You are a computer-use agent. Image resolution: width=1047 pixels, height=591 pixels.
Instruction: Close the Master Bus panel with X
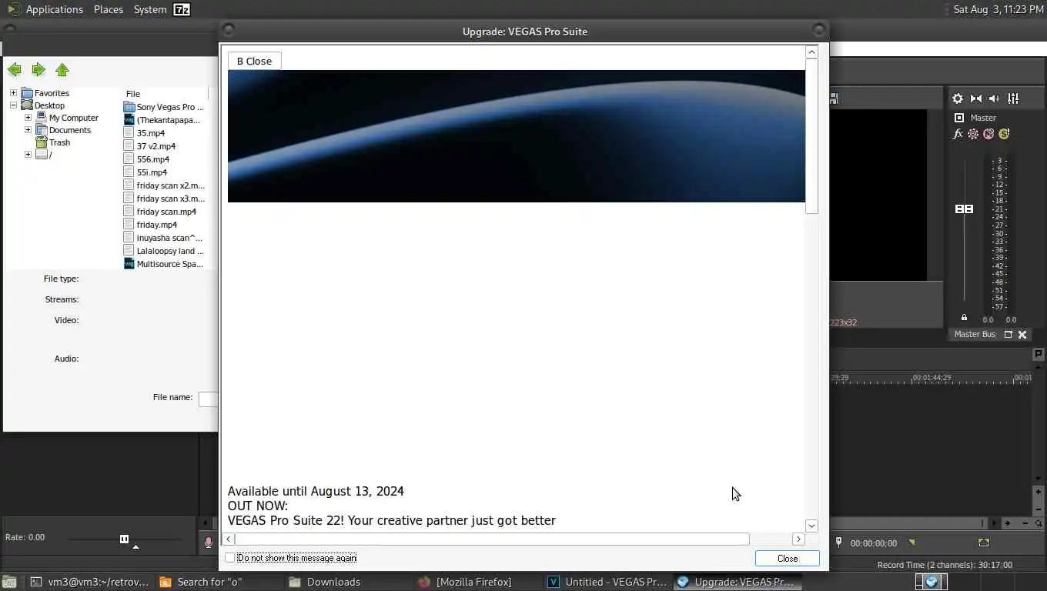1022,335
